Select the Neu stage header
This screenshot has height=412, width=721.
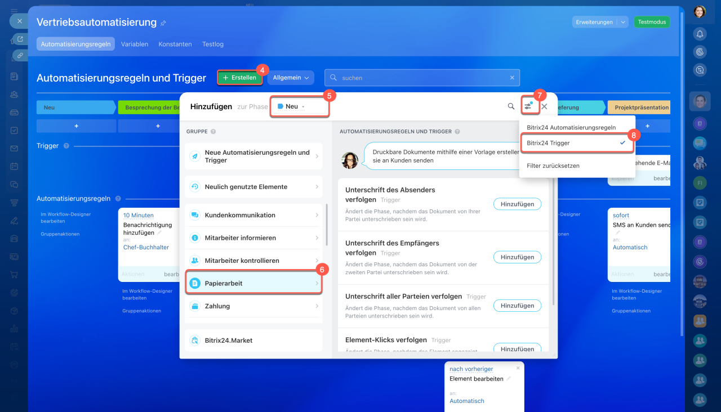coord(76,108)
